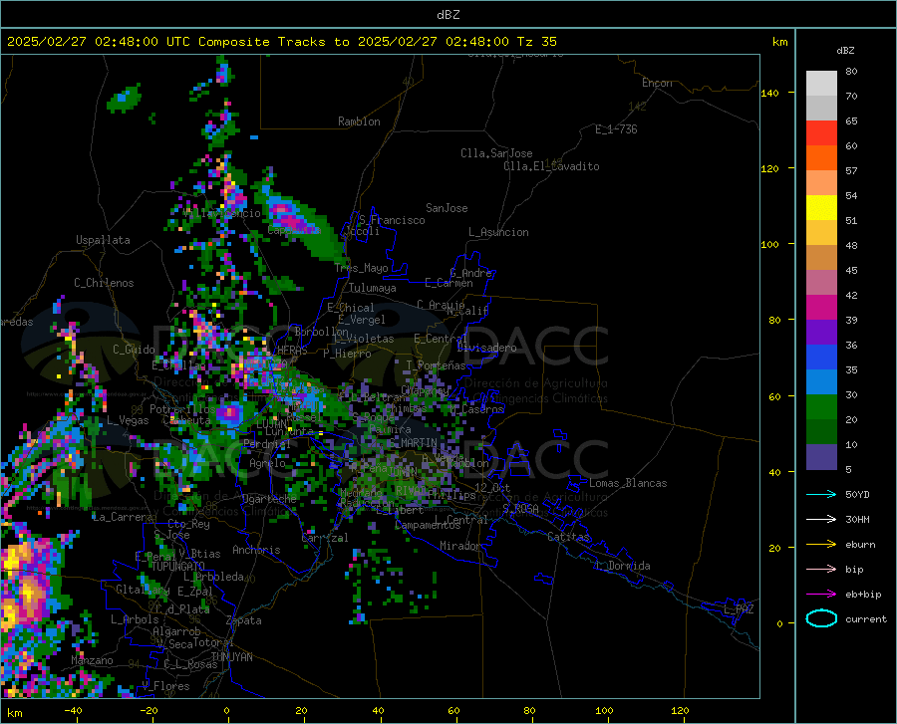Click the 'TUPUNGATO' map label
Viewport: 897px width, 724px height.
[x=178, y=567]
